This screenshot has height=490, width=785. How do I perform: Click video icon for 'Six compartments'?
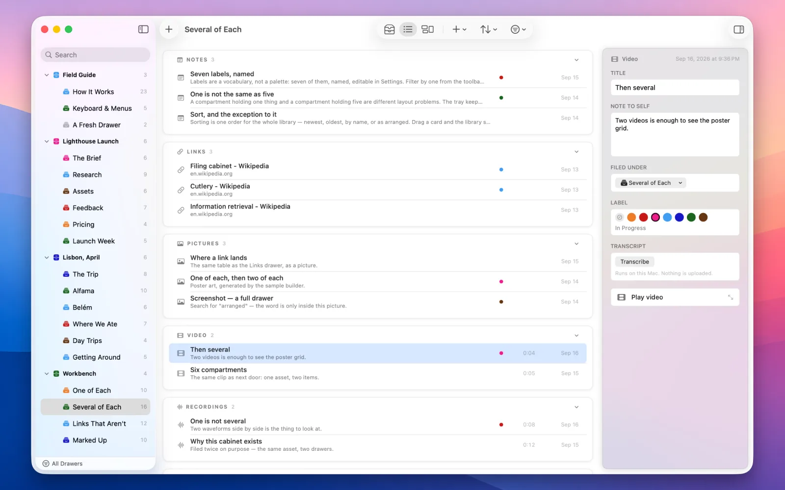tap(181, 373)
